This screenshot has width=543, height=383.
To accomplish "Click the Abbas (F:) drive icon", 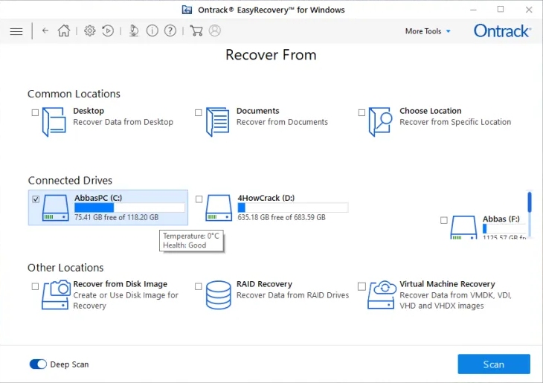I will pos(463,228).
